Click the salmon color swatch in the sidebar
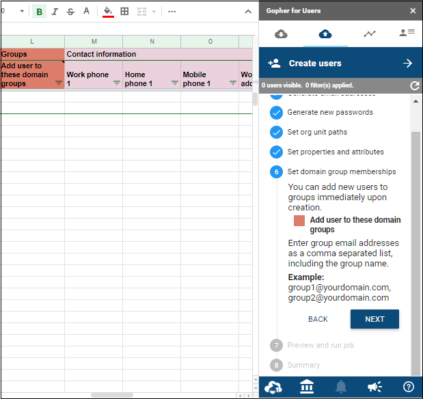Screen dimensions: 423x399 coord(299,221)
